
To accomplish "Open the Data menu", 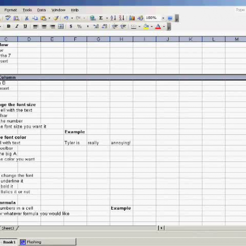I will pyautogui.click(x=41, y=10).
